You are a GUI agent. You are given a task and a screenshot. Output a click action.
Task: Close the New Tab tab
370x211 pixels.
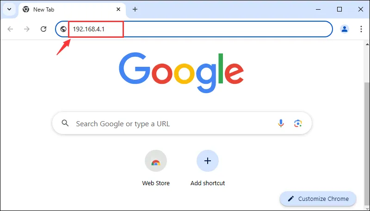(x=118, y=9)
